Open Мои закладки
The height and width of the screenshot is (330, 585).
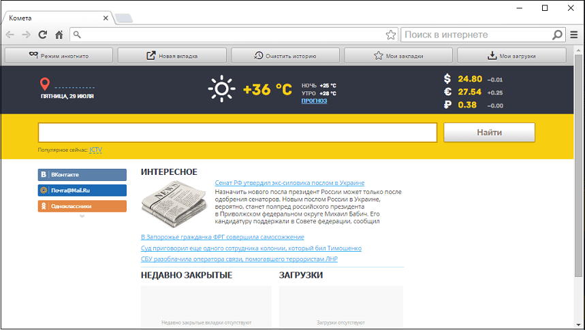coord(398,56)
